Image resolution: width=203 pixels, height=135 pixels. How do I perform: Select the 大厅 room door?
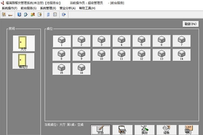click(x=24, y=43)
